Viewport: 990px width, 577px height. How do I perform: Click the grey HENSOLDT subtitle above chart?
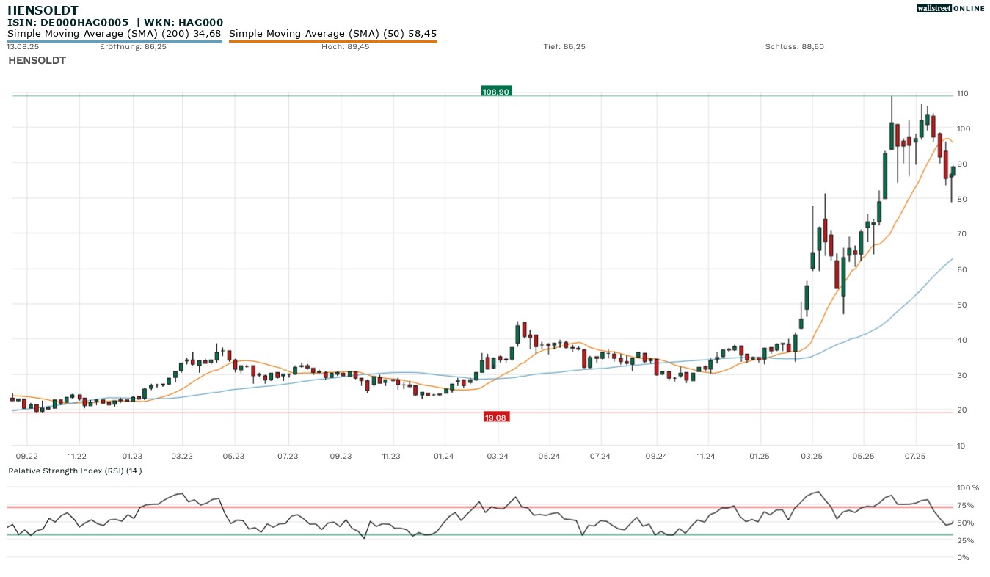coord(37,60)
